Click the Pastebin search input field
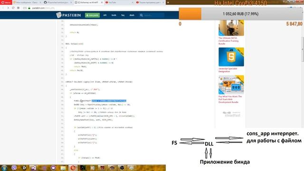 (x=154, y=15)
